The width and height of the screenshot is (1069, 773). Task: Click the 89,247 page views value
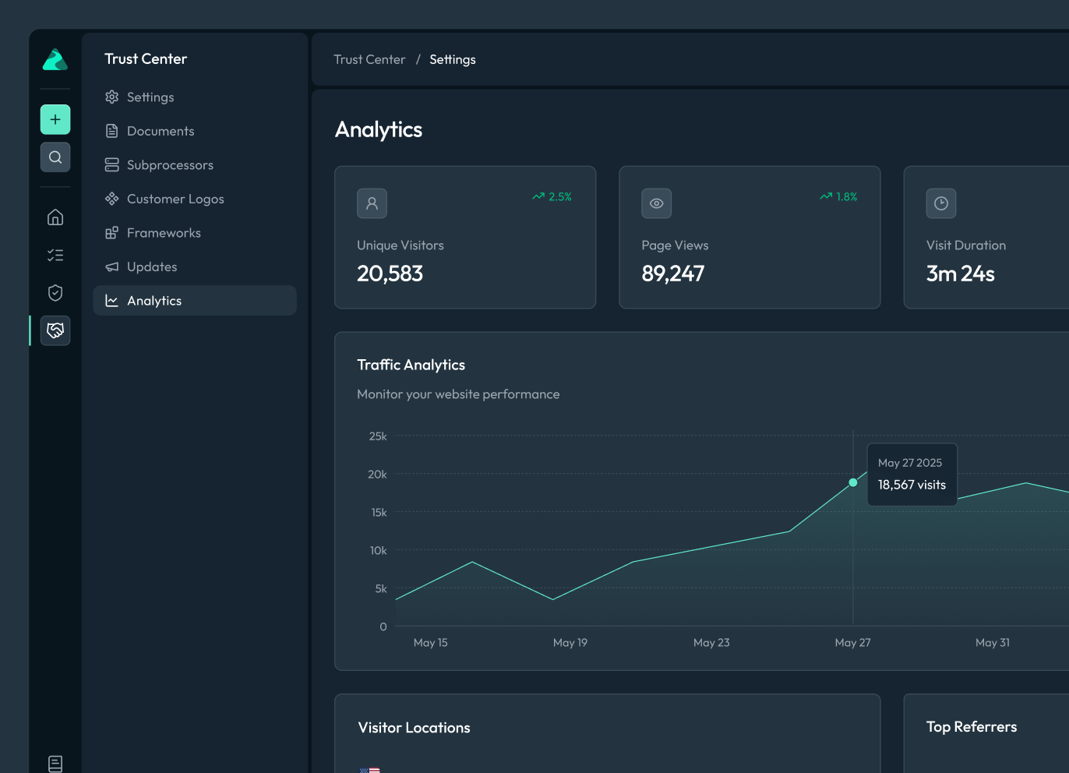673,274
